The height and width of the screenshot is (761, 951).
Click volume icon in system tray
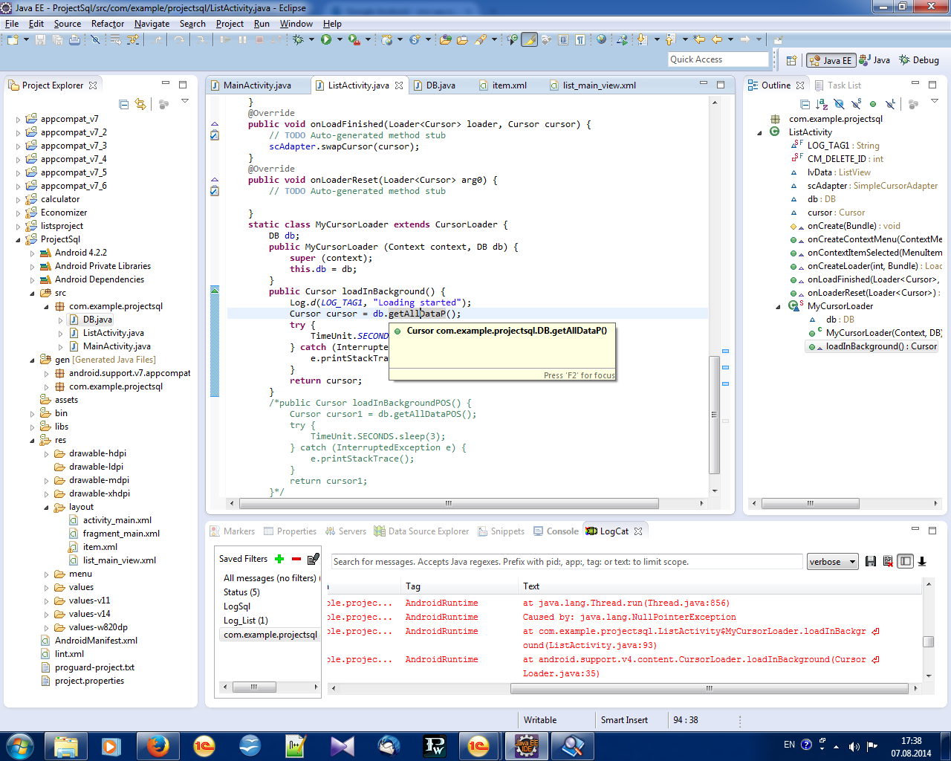pos(854,746)
